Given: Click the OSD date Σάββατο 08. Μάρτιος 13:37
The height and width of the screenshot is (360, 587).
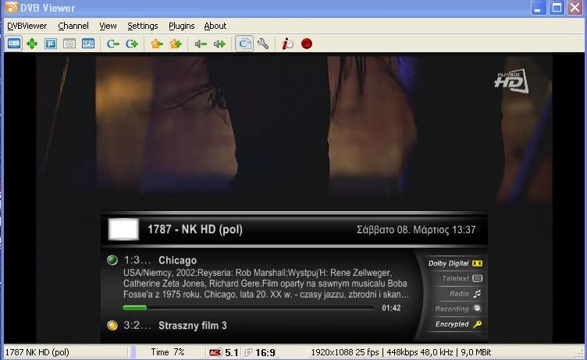Looking at the screenshot, I should (x=416, y=230).
